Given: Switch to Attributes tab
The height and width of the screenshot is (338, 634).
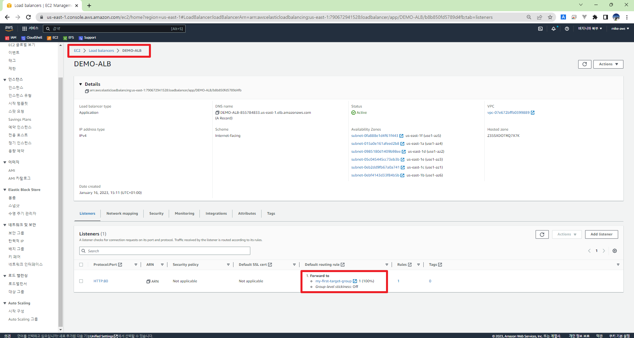Looking at the screenshot, I should 247,214.
